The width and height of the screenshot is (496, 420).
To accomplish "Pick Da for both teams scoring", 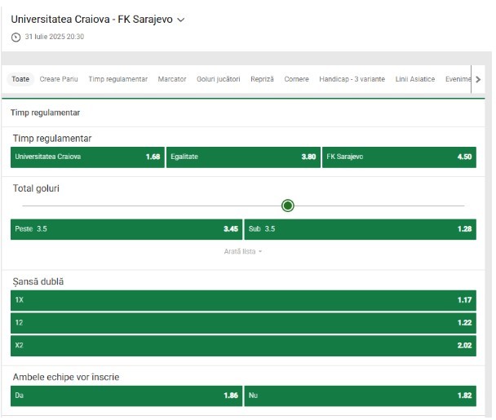I will (x=126, y=396).
